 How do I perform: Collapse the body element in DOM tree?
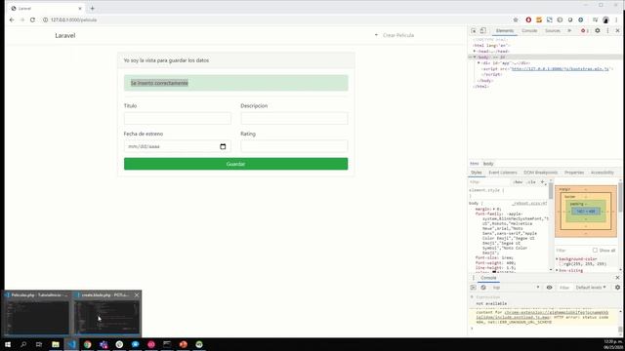tap(475, 57)
